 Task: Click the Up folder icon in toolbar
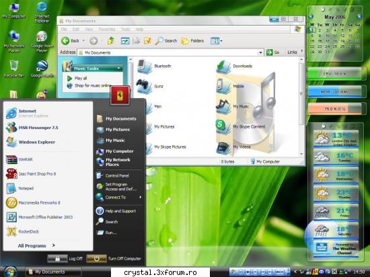point(111,41)
